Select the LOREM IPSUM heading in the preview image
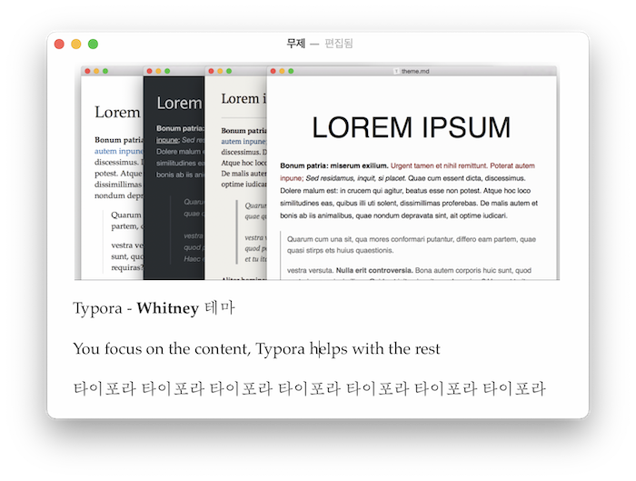Image resolution: width=636 pixels, height=481 pixels. [x=411, y=127]
